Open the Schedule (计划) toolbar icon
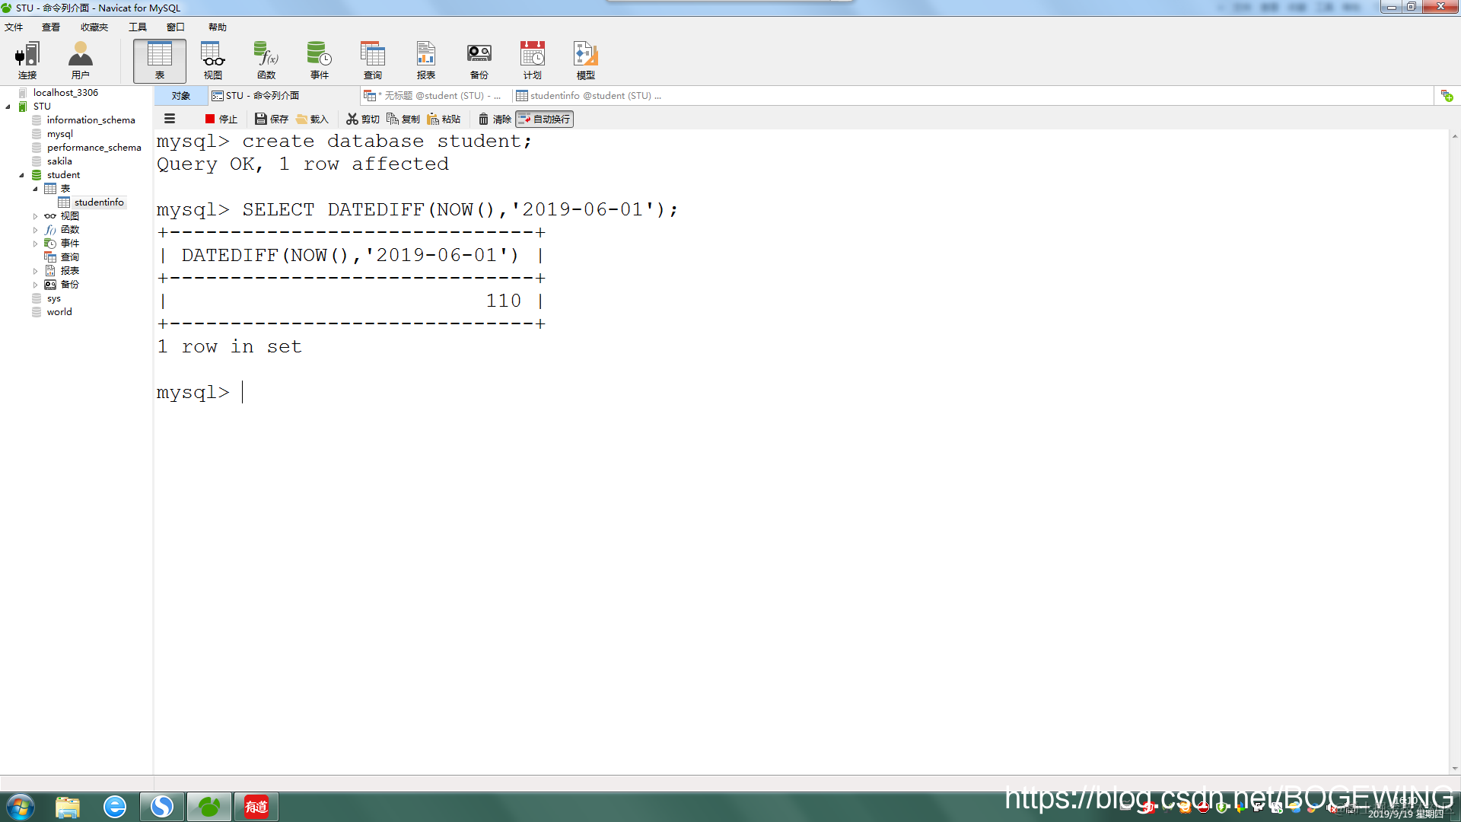Screen dimensions: 1461x822 532,61
